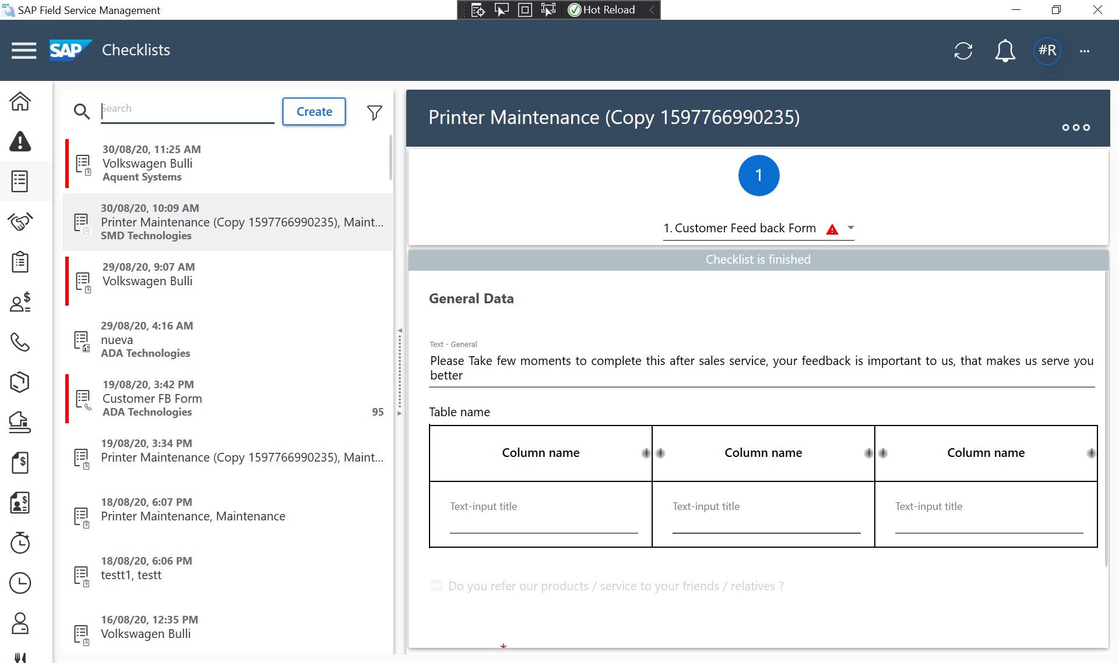Click the sync refresh icon
This screenshot has width=1119, height=663.
pos(963,51)
